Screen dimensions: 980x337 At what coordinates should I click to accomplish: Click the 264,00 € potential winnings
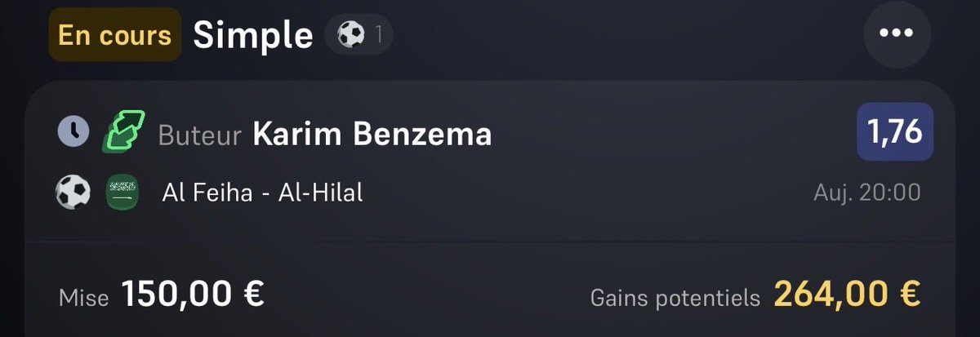coord(848,295)
